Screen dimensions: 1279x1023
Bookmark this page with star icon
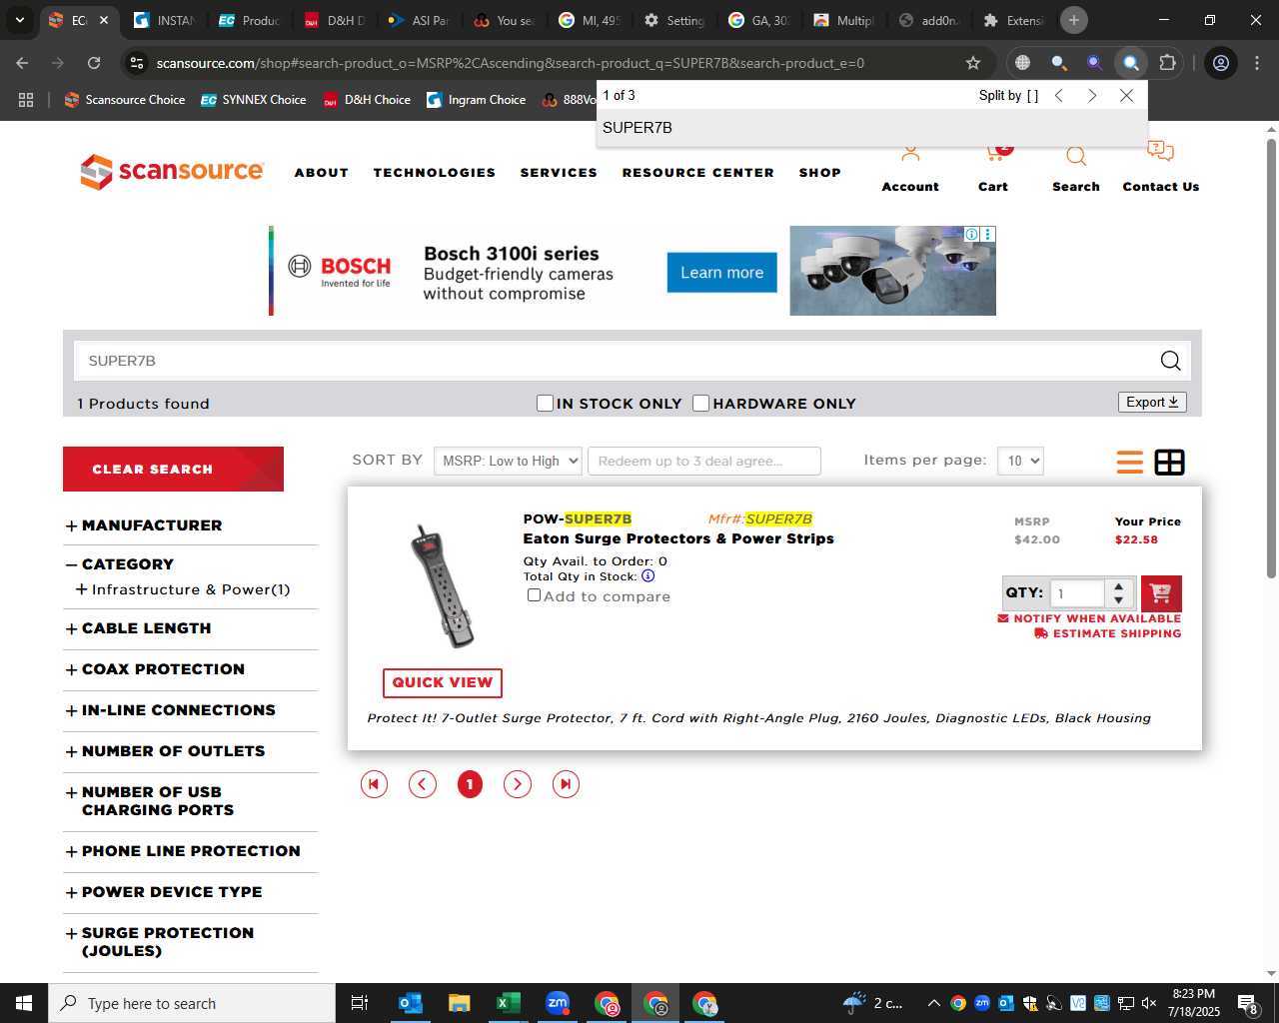click(973, 63)
